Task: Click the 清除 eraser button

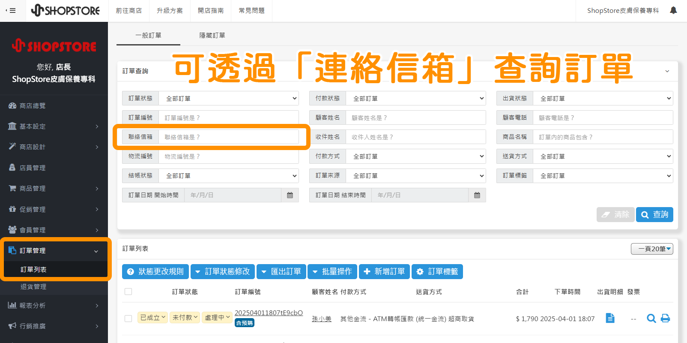Action: point(615,214)
